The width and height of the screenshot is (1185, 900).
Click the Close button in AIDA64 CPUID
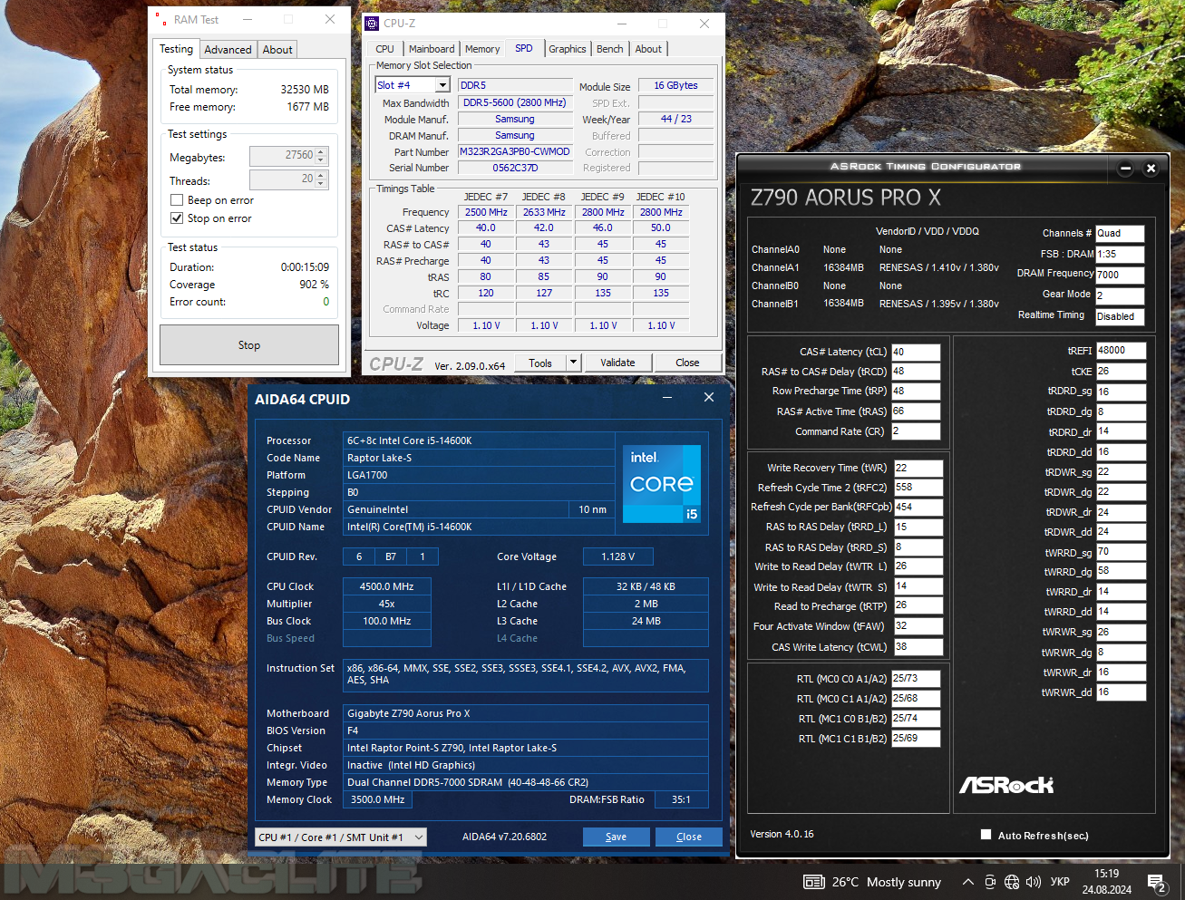(x=689, y=837)
